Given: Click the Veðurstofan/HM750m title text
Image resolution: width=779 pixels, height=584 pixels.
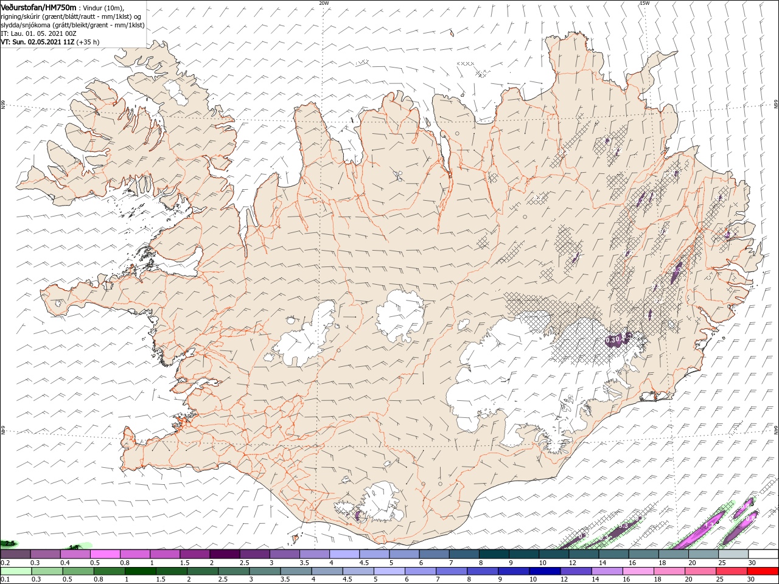Looking at the screenshot, I should (x=39, y=7).
